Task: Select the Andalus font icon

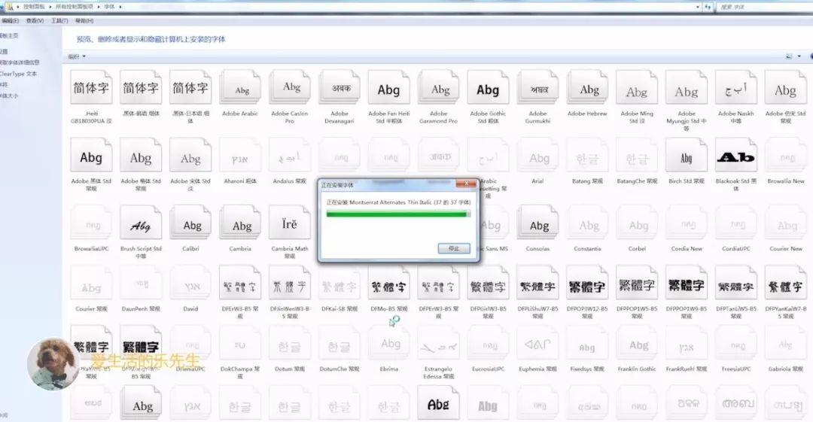Action: [x=289, y=156]
